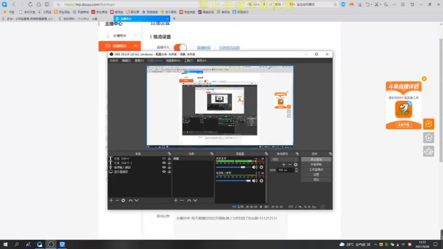Open source properties gear in Sources panel
This screenshot has width=443, height=249.
click(x=123, y=200)
